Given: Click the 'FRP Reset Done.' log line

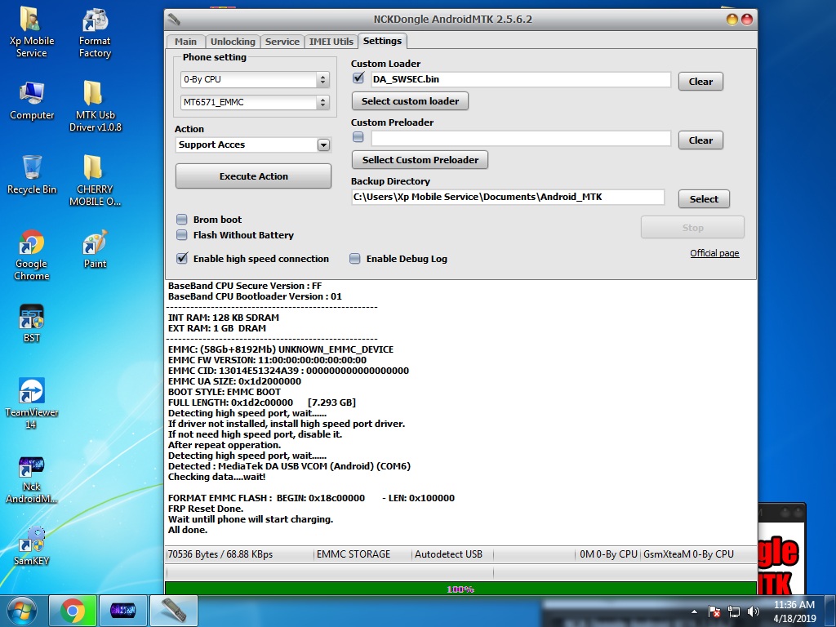Looking at the screenshot, I should [205, 509].
